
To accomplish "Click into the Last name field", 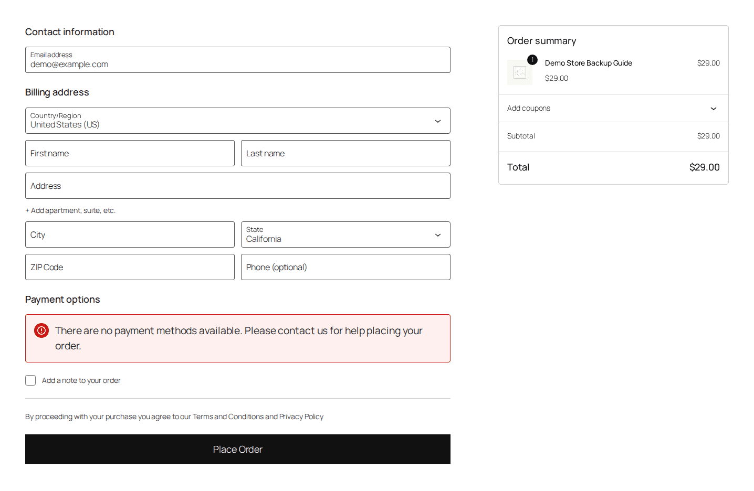I will click(x=345, y=153).
